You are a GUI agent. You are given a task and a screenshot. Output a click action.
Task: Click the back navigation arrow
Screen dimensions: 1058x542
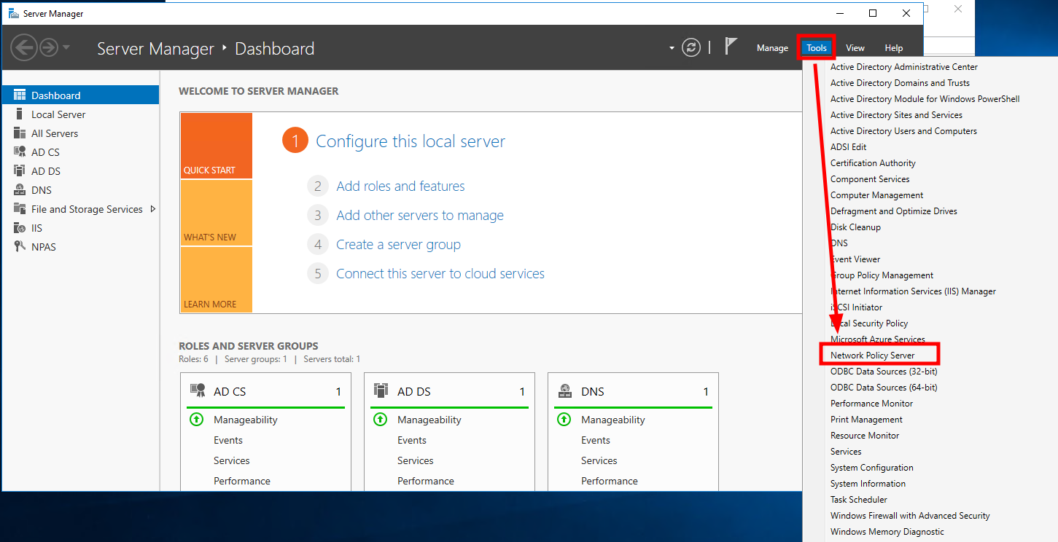[x=24, y=47]
